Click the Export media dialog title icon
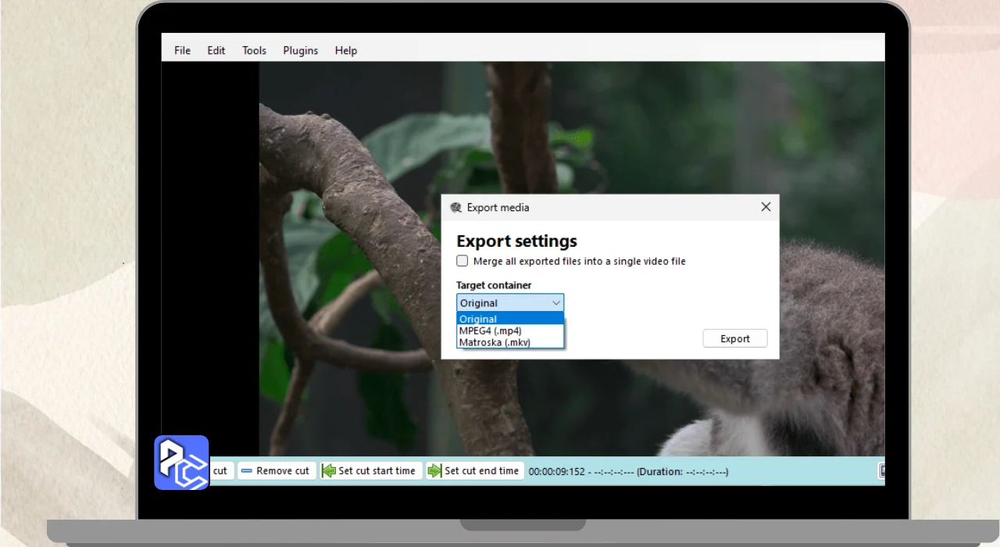This screenshot has width=1000, height=547. coord(456,207)
